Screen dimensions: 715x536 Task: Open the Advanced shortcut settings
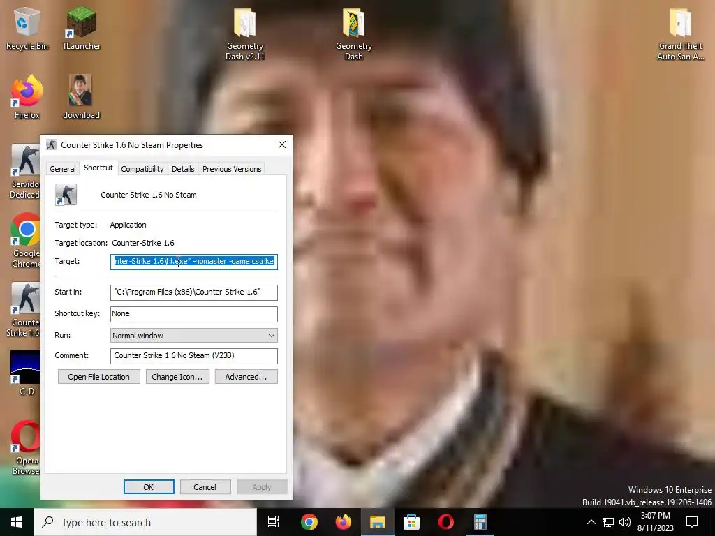click(246, 377)
